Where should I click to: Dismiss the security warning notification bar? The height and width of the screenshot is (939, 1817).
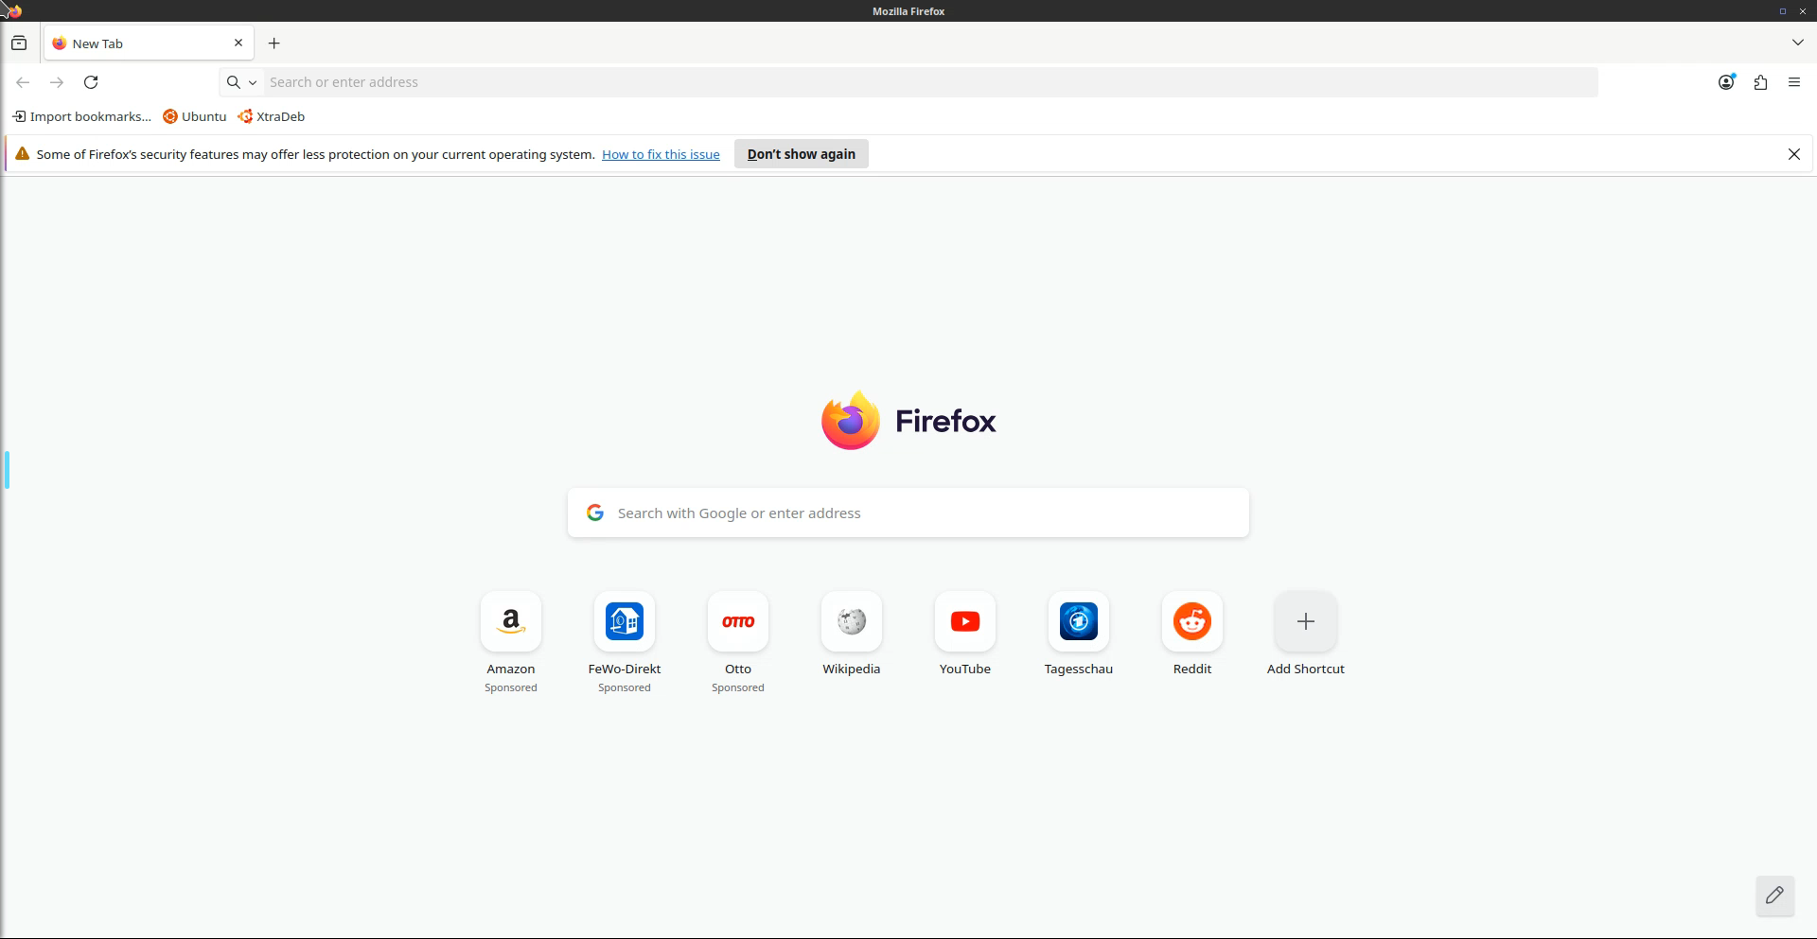(1793, 154)
